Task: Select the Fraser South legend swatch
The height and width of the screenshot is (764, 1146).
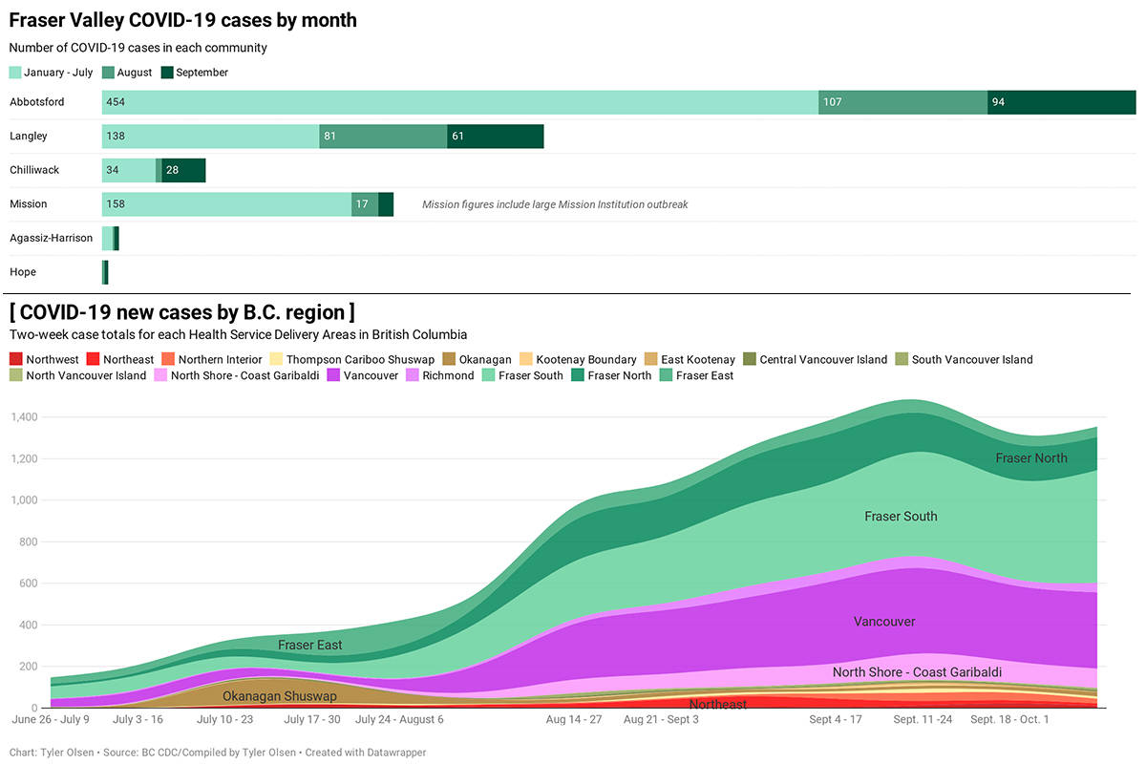Action: click(x=488, y=375)
